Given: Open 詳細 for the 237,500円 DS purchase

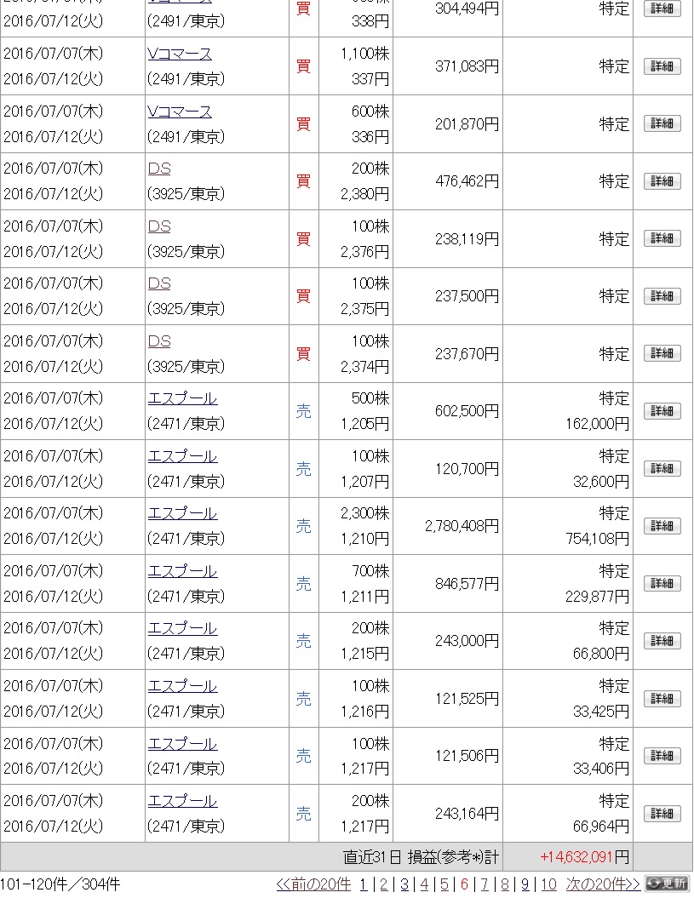Looking at the screenshot, I should pos(662,296).
